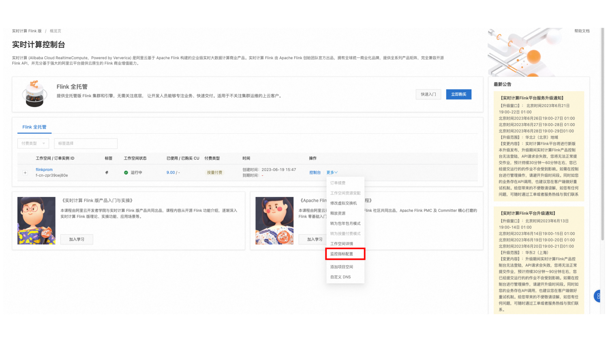
Task: Select 转为按量付费模式 menu item
Action: (x=345, y=234)
